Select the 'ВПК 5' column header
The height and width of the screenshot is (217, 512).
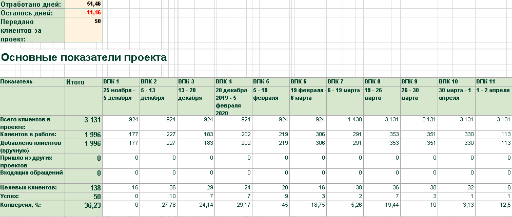(271, 82)
